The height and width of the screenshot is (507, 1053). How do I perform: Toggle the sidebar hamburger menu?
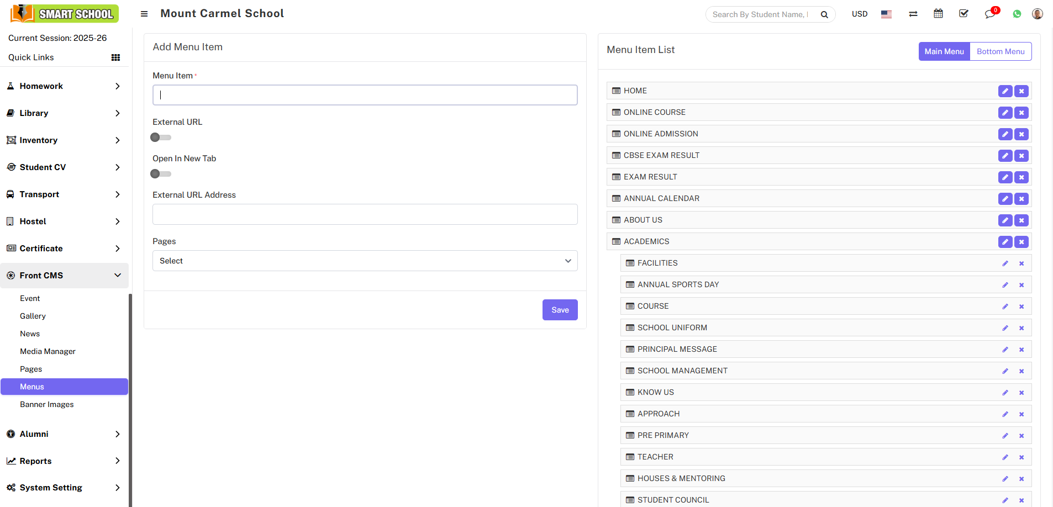coord(144,13)
